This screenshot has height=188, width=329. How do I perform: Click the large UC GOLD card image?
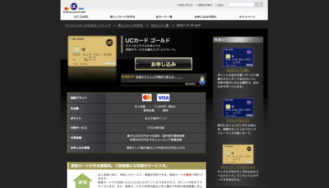(92, 52)
